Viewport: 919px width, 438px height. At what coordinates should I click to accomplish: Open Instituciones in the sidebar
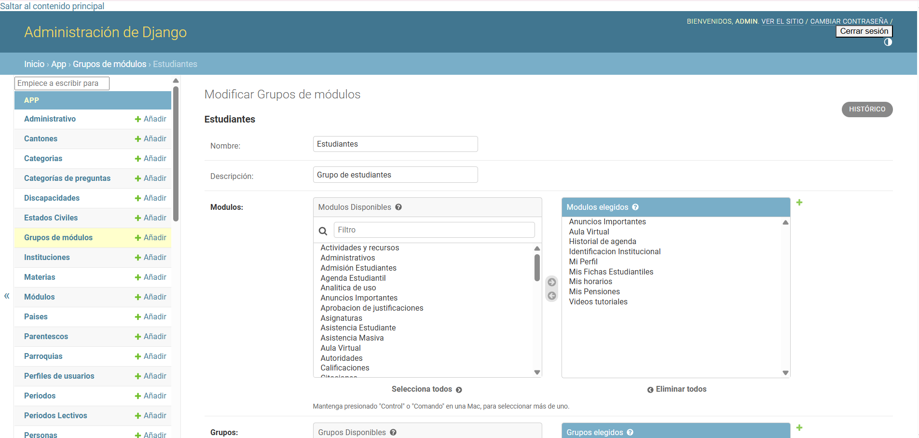(x=47, y=257)
